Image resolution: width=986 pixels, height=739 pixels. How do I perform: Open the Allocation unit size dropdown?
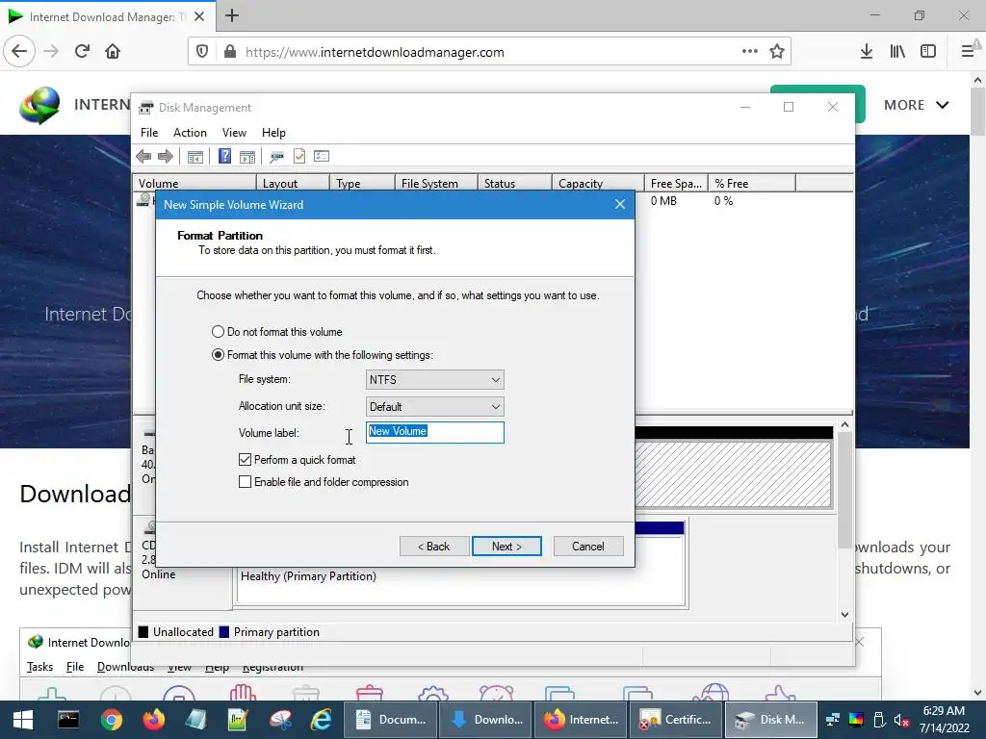(434, 407)
